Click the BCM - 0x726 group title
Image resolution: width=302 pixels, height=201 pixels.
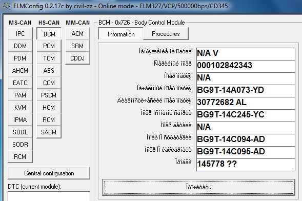[x=142, y=23]
